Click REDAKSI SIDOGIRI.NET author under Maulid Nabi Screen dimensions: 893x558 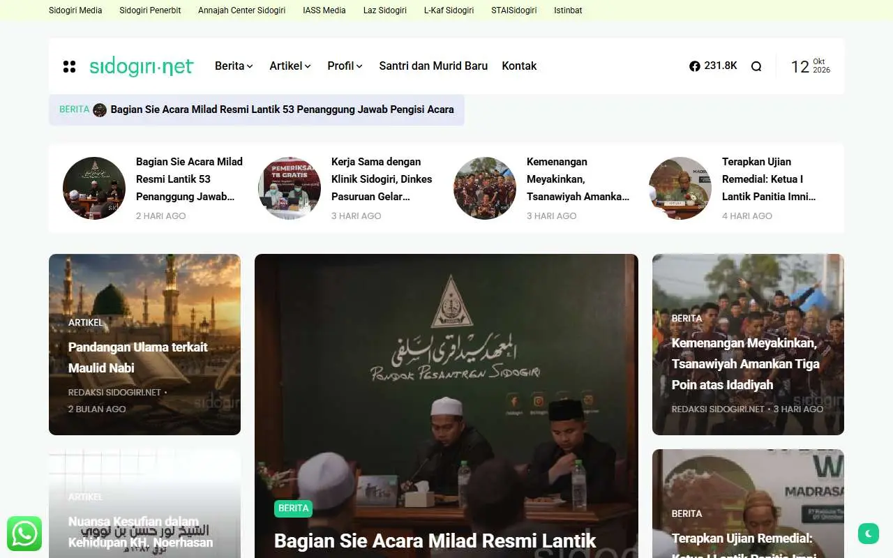point(114,392)
